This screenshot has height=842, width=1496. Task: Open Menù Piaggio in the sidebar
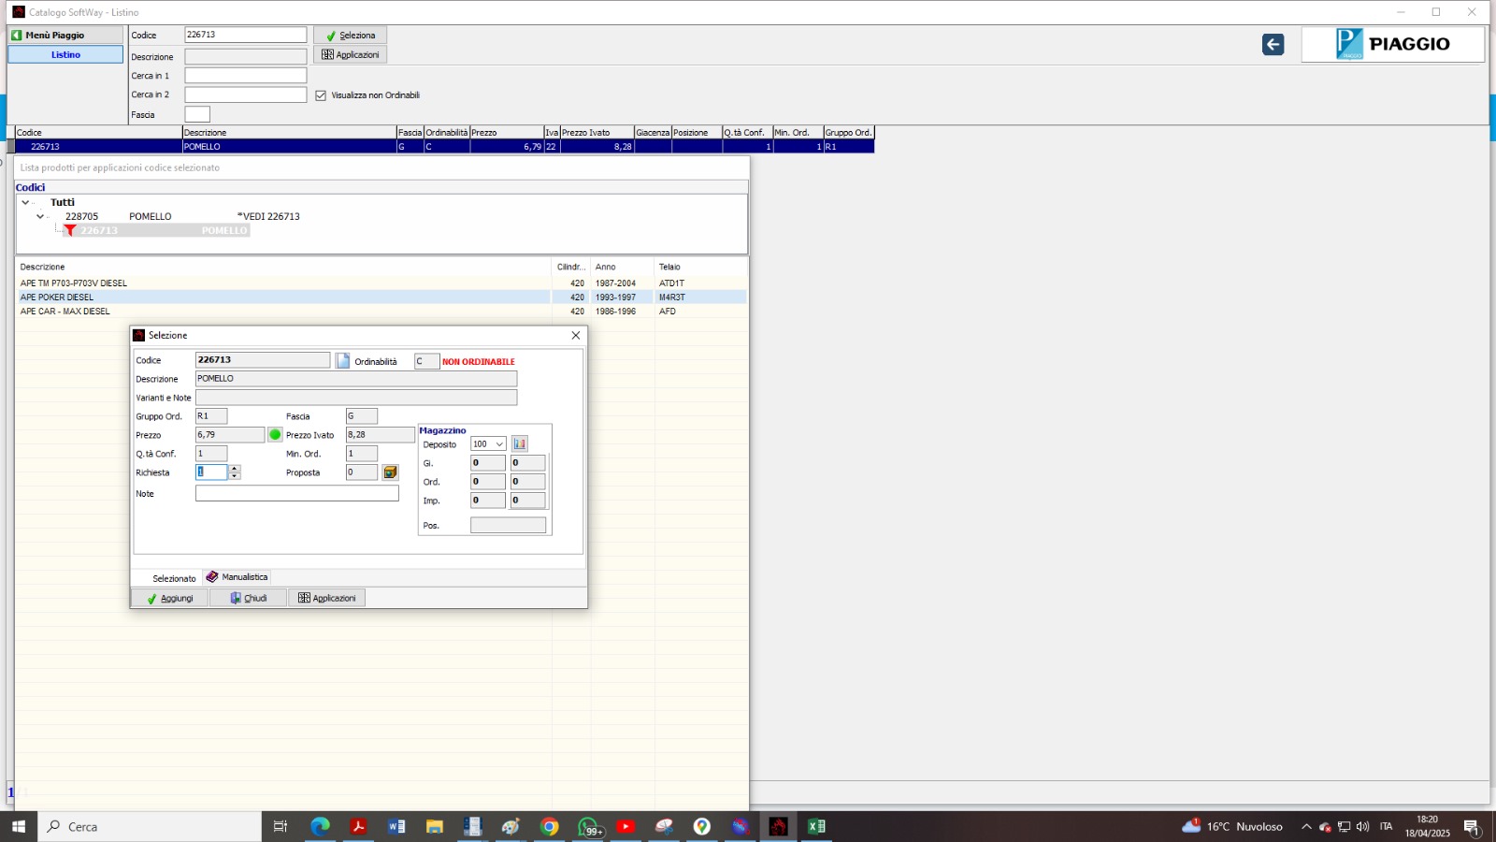65,36
